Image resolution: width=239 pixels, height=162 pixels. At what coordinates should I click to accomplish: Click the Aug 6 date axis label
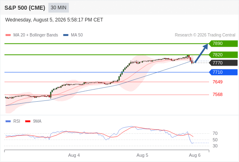pyautogui.click(x=195, y=155)
